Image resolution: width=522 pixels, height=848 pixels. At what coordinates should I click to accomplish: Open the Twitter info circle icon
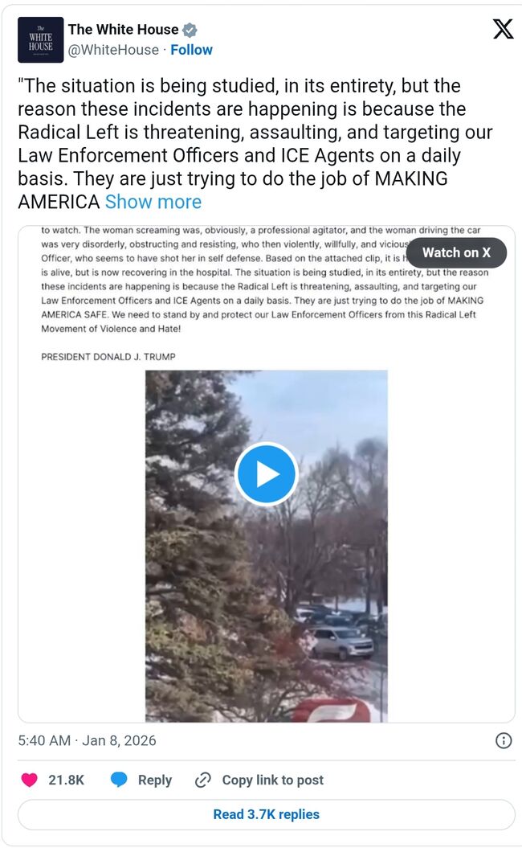pos(504,740)
